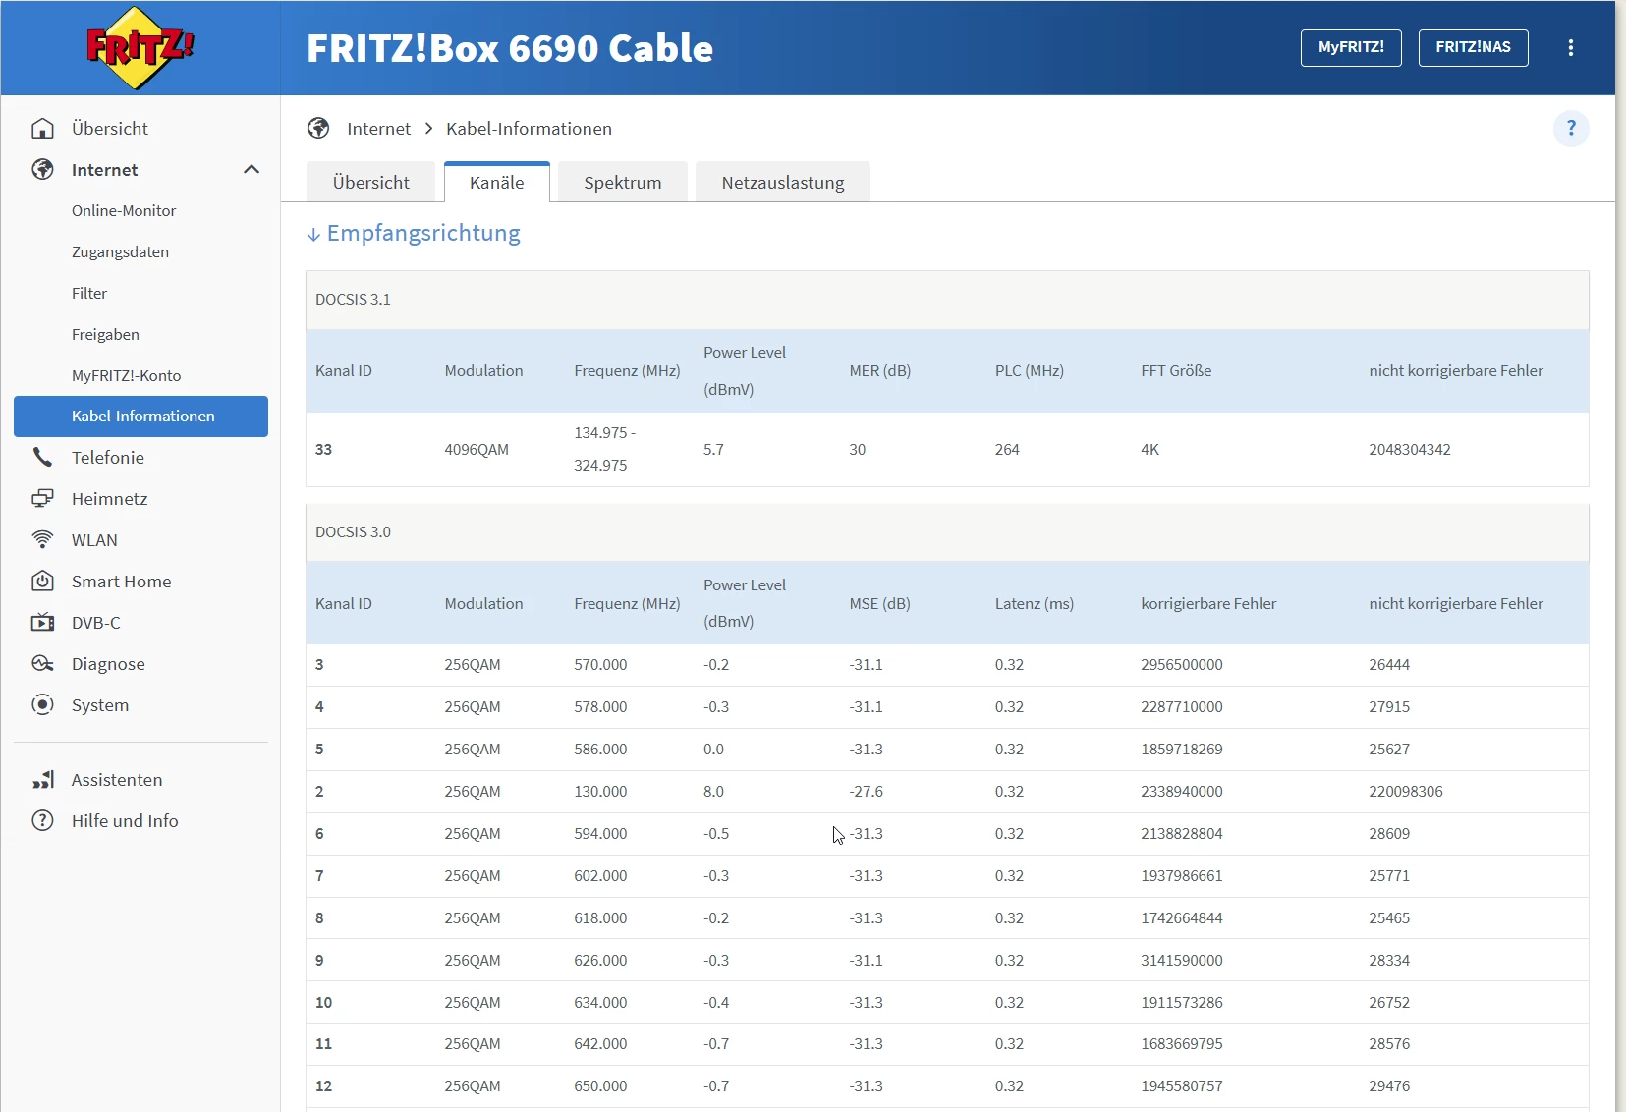Open Filter in sidebar
Image resolution: width=1626 pixels, height=1112 pixels.
click(89, 294)
